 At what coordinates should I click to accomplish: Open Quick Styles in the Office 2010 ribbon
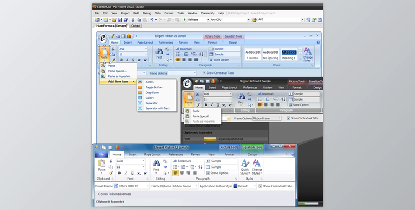pos(245,167)
